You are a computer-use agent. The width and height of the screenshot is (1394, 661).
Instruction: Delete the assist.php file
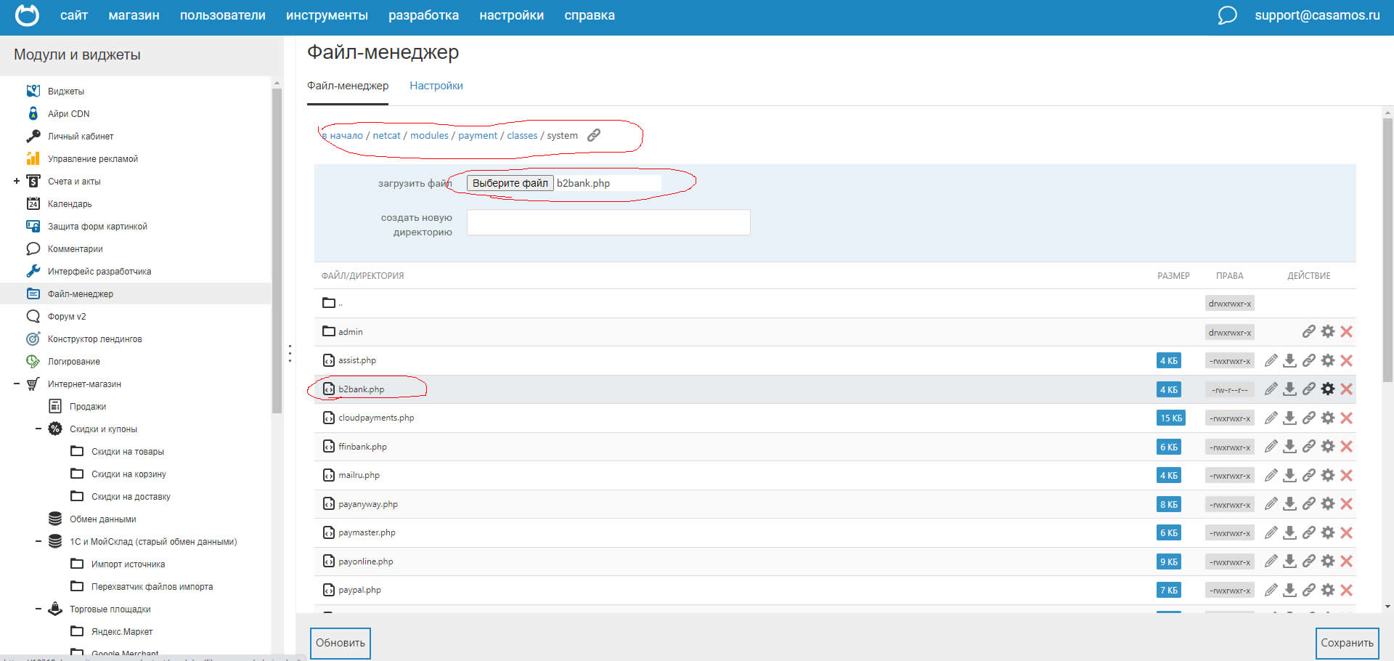1346,361
